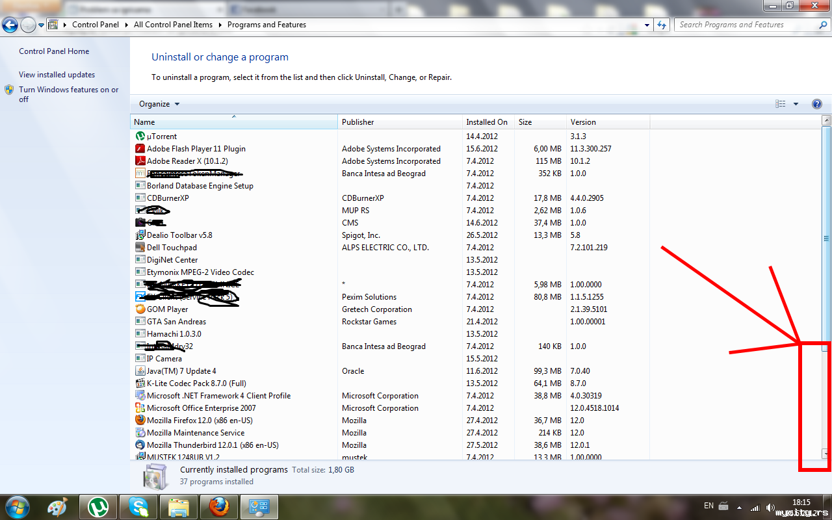Image resolution: width=832 pixels, height=520 pixels.
Task: Click publisher 'ALPS ELECTRIC CO., LTD.'
Action: tap(385, 248)
